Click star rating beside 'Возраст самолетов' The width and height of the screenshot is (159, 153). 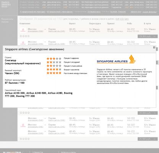(x=54, y=70)
